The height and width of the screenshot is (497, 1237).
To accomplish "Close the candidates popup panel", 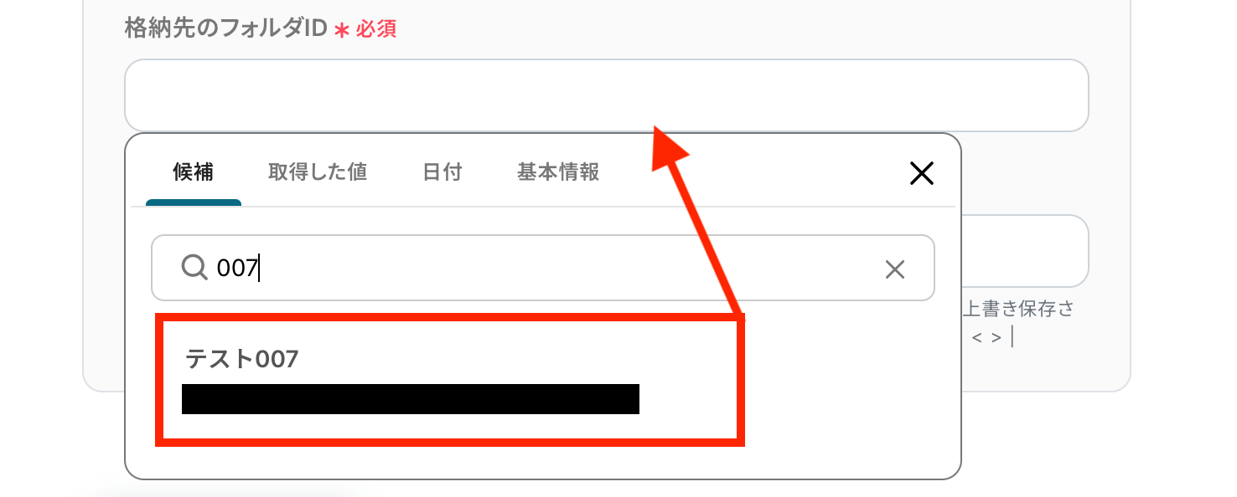I will (x=921, y=174).
